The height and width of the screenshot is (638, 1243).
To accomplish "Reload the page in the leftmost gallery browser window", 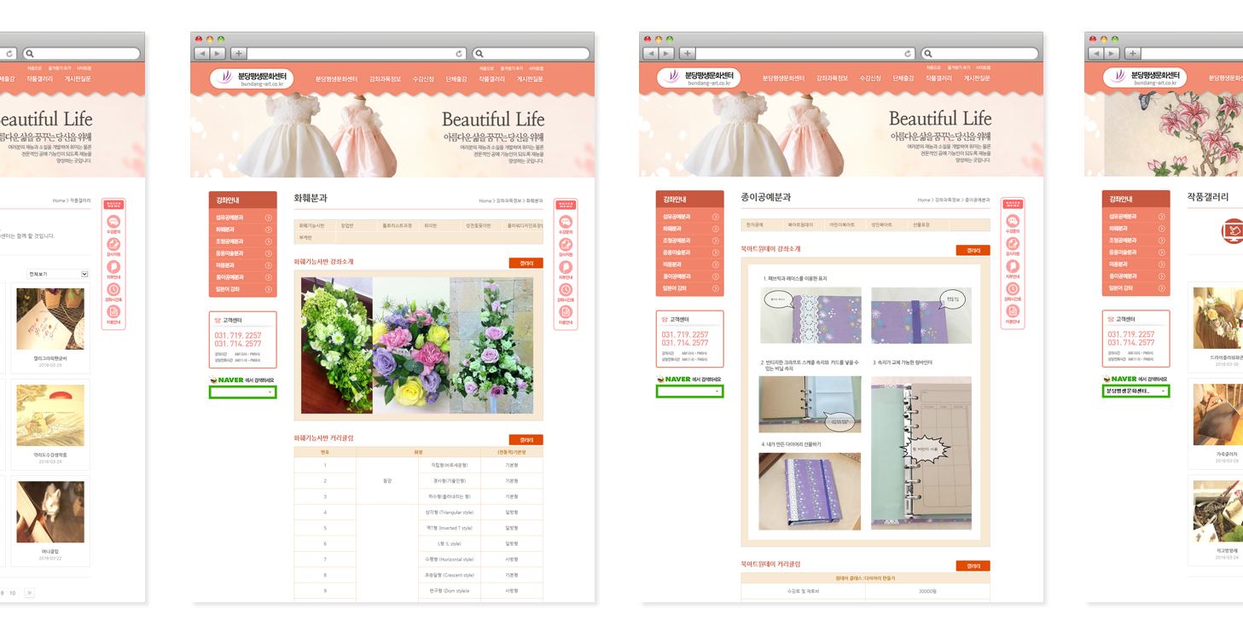I will (10, 54).
